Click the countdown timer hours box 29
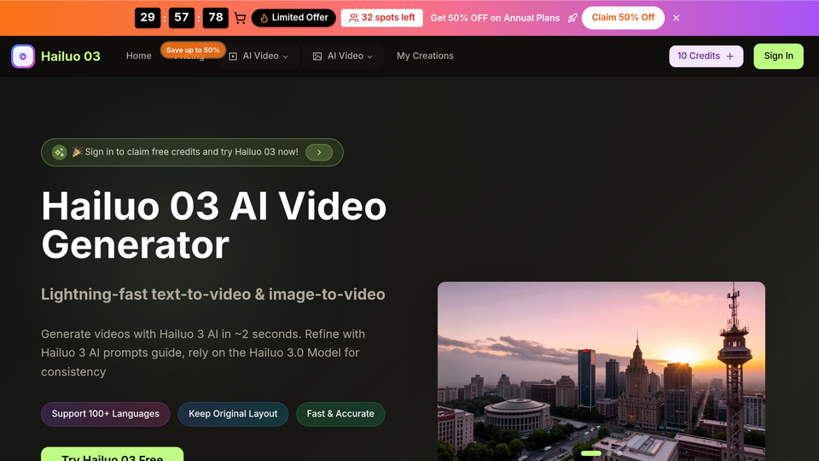Viewport: 819px width, 461px height. (x=148, y=18)
